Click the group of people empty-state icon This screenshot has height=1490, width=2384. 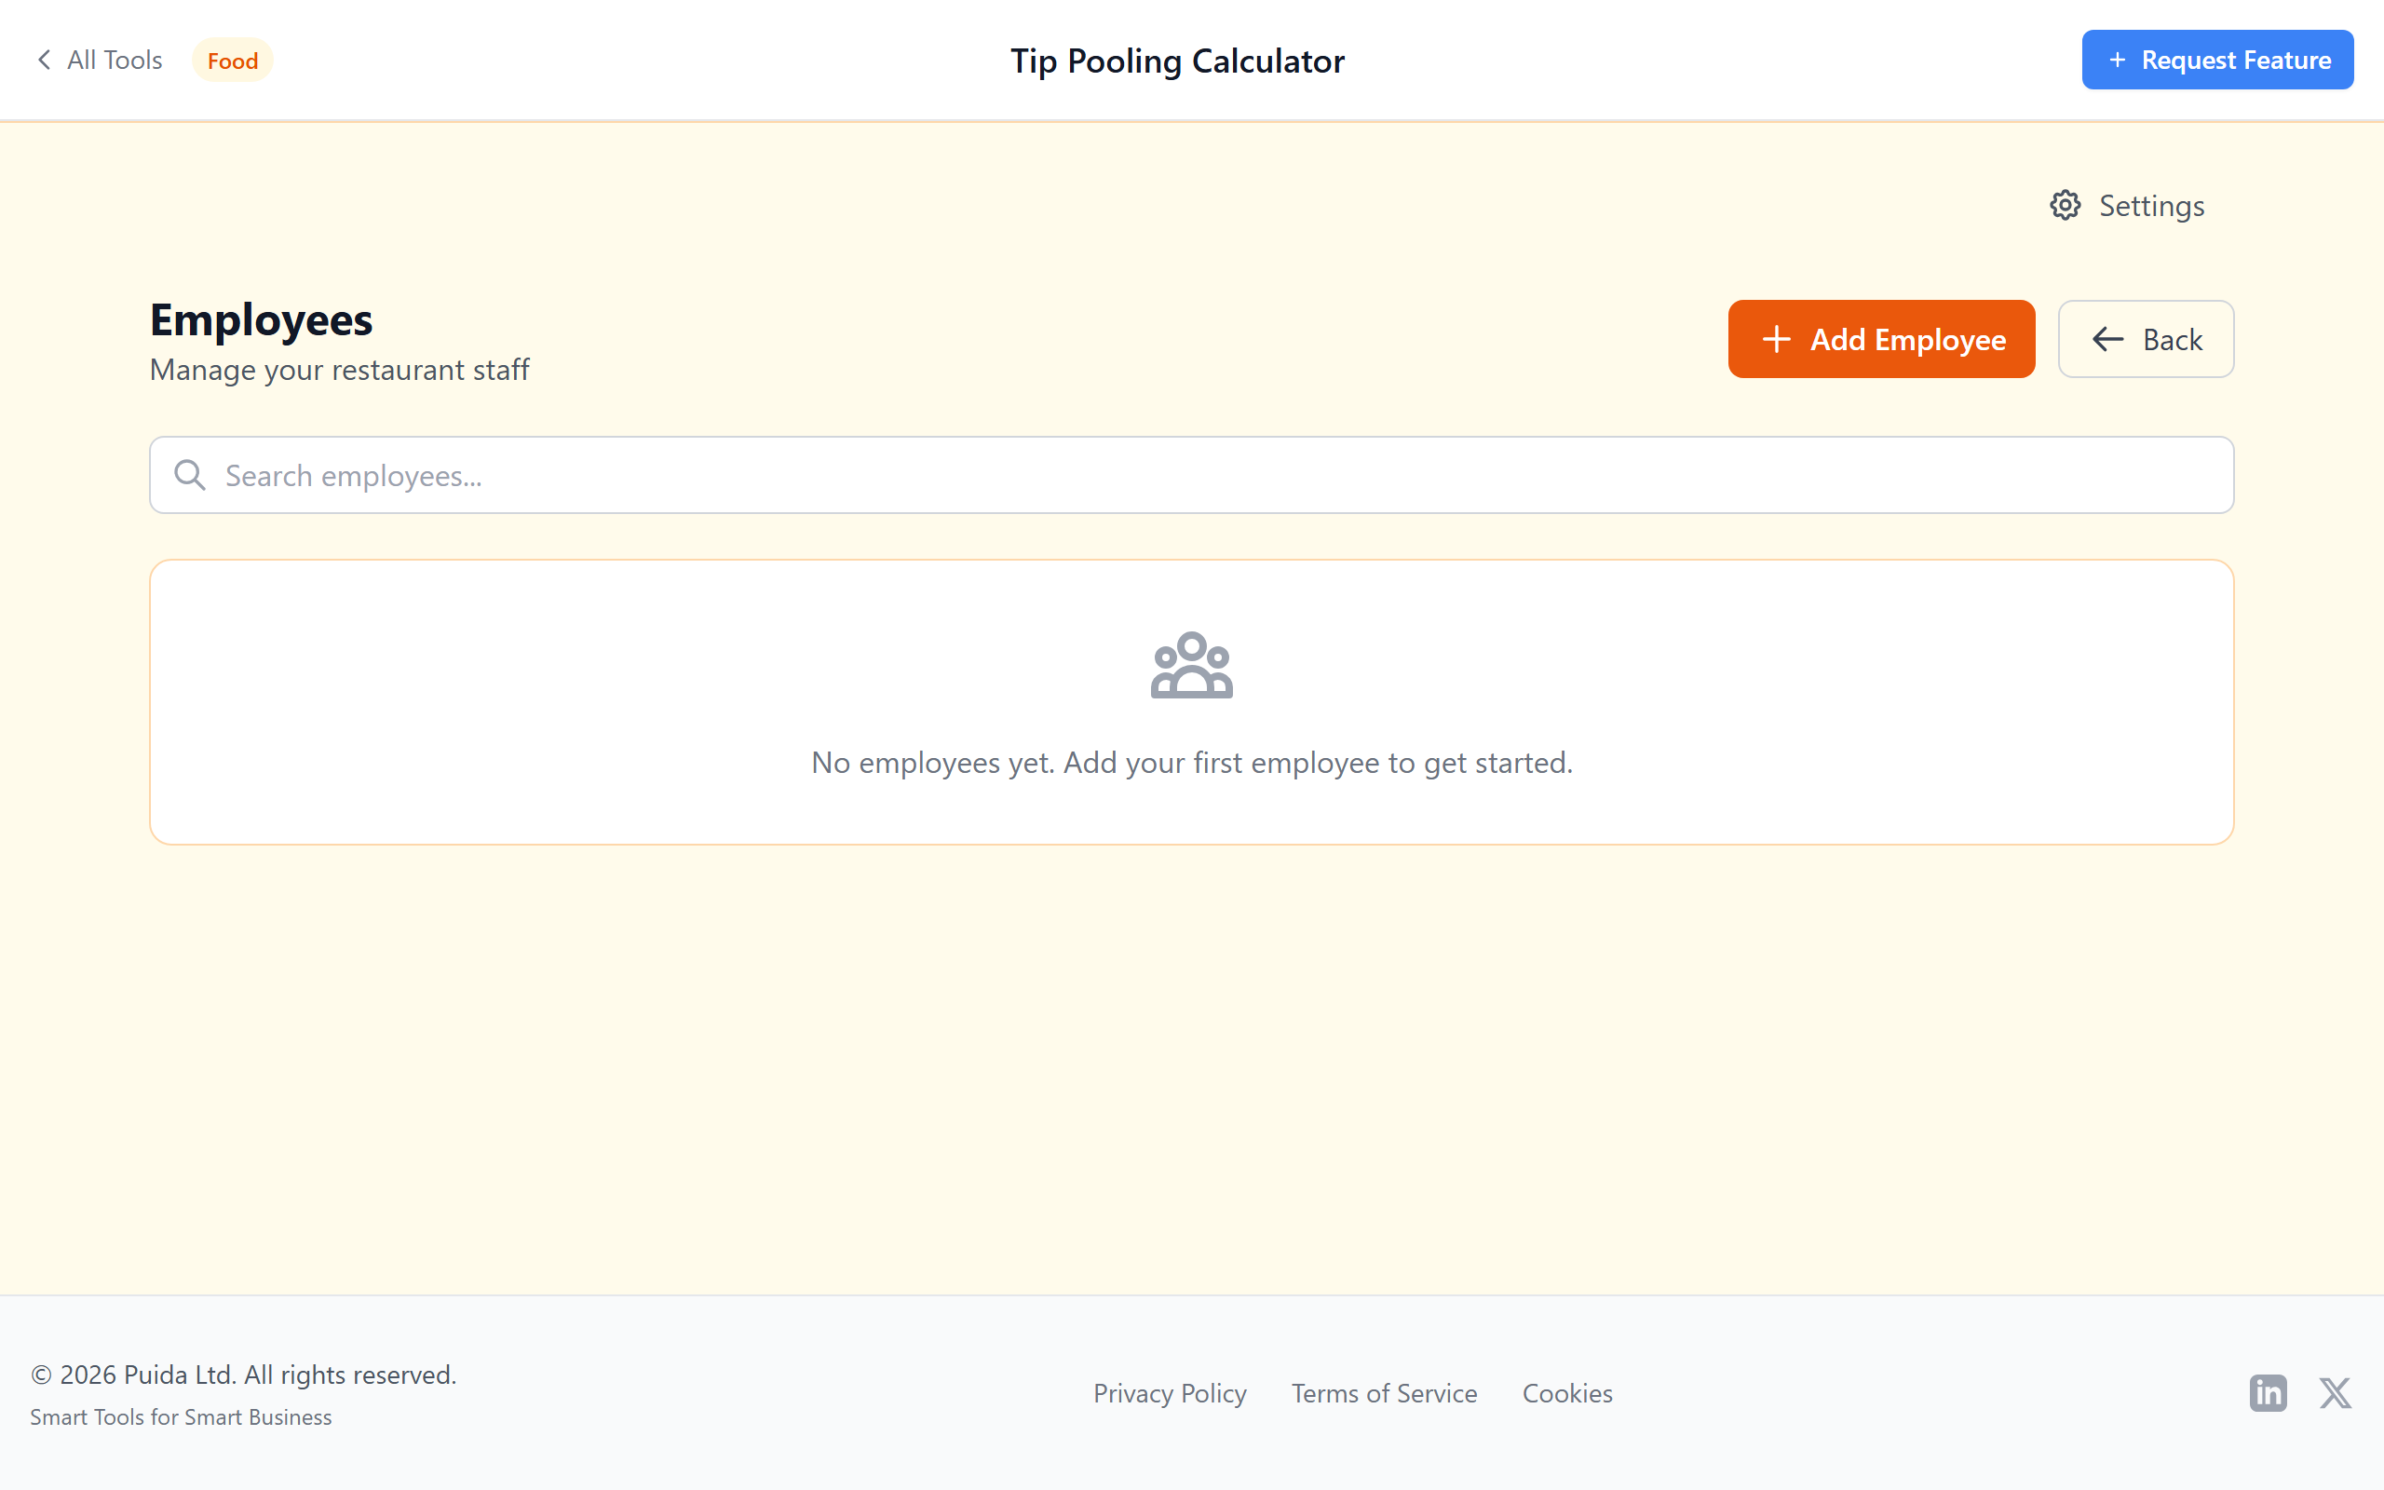(1191, 666)
